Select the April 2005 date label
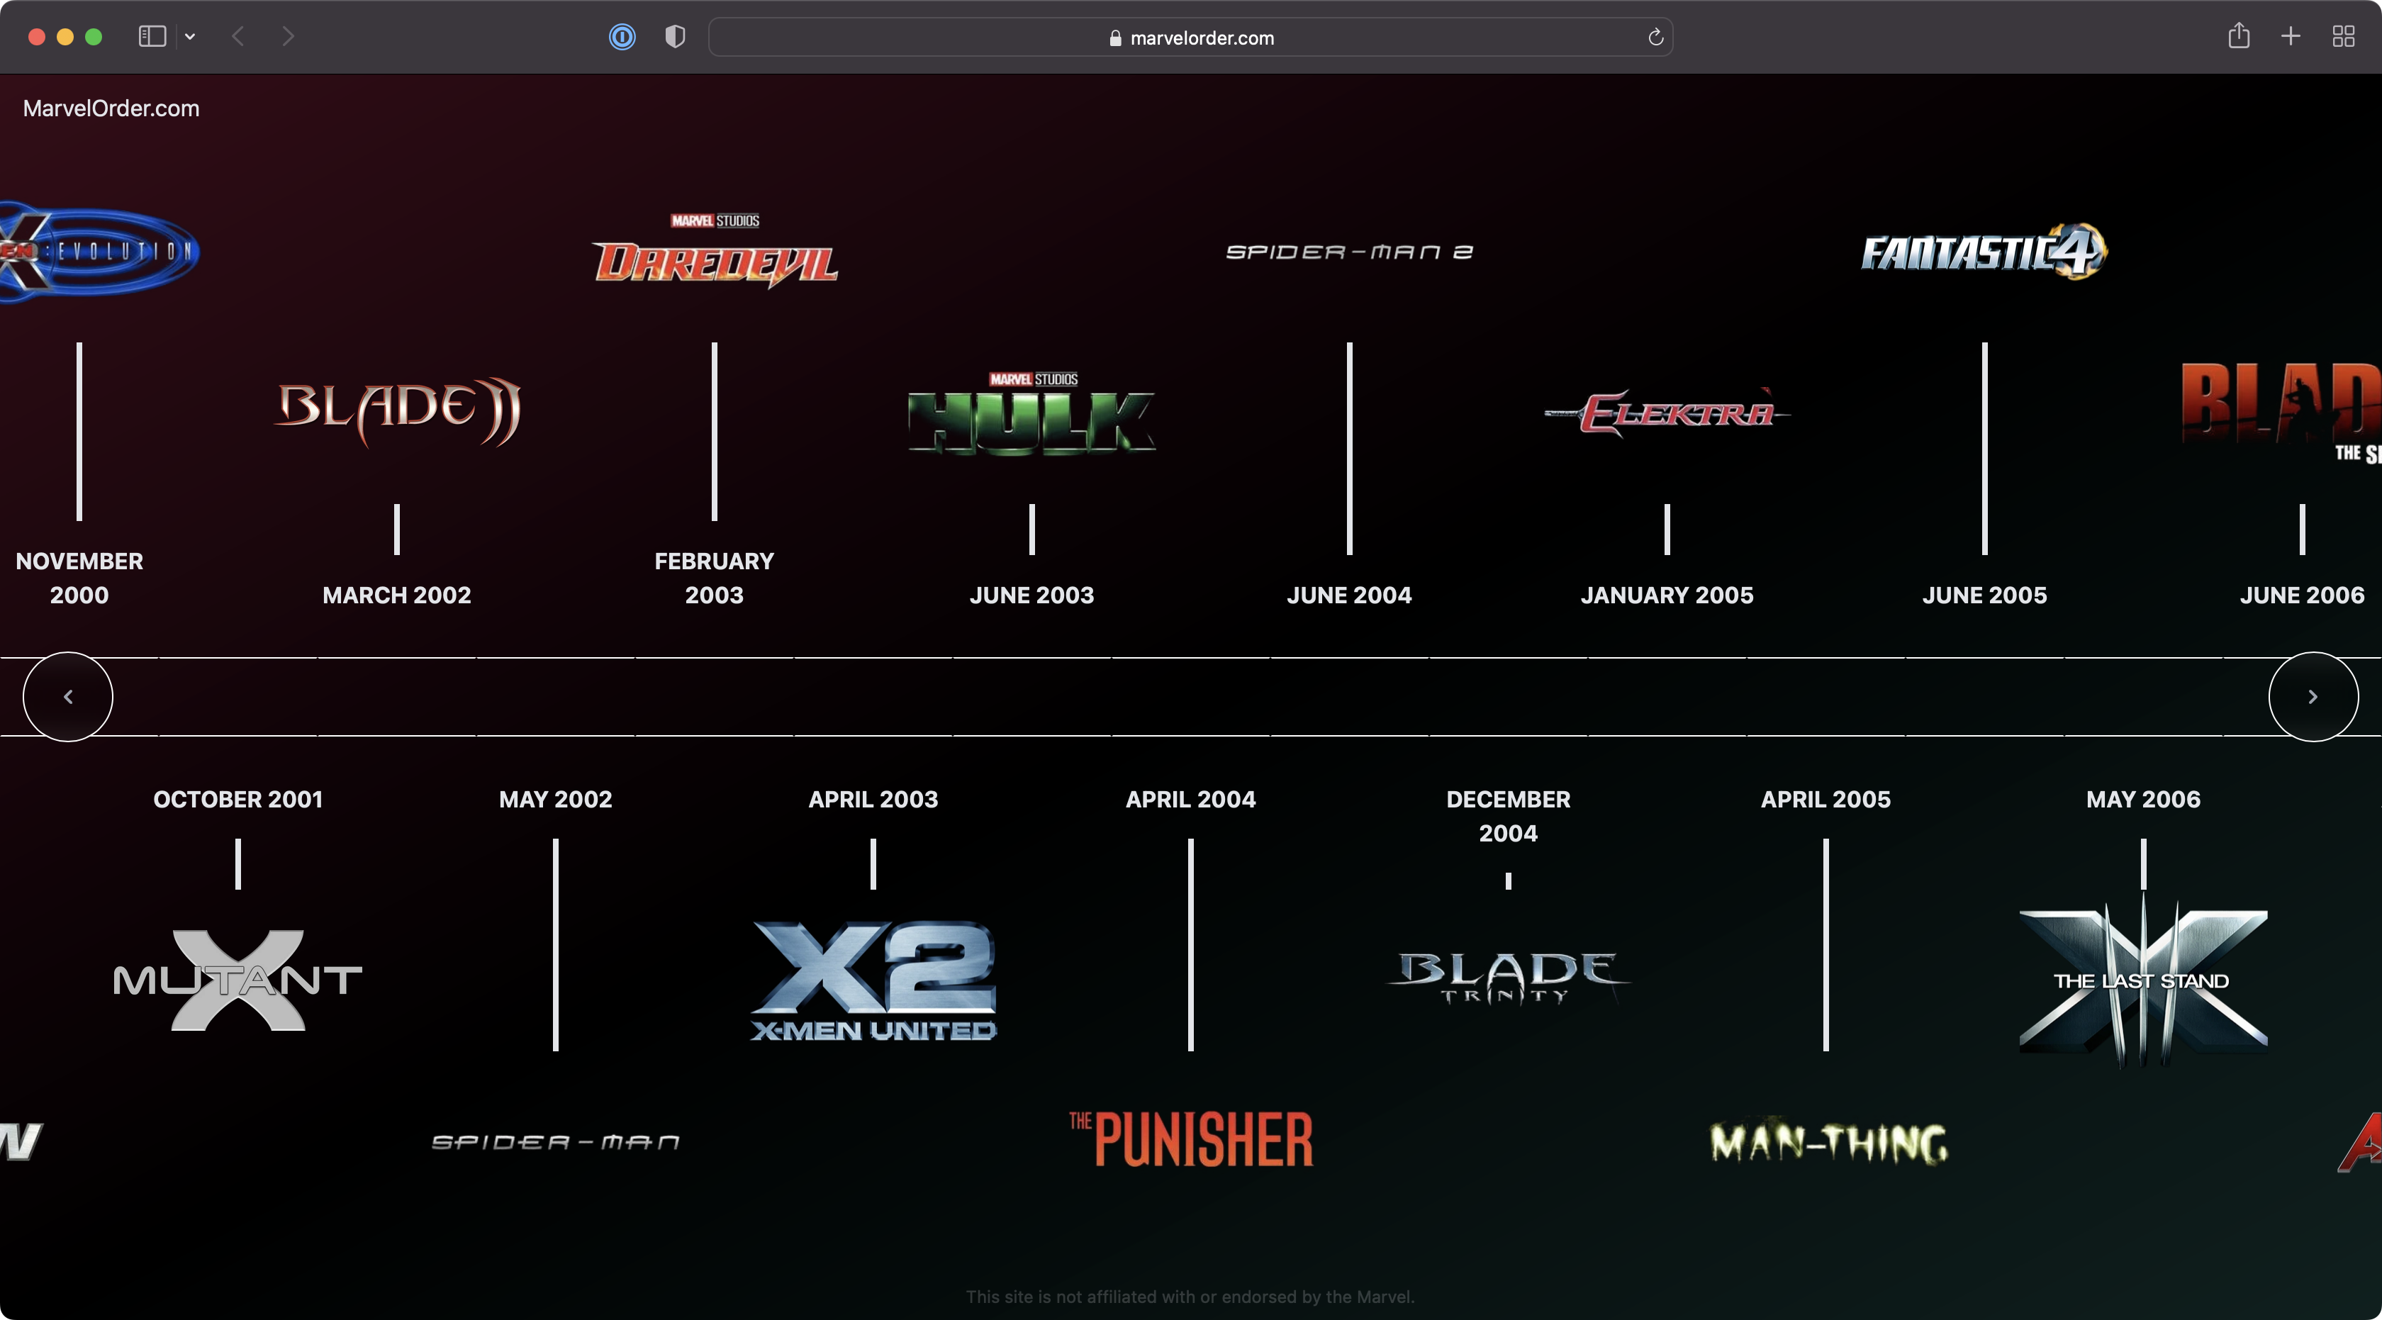 1825,800
